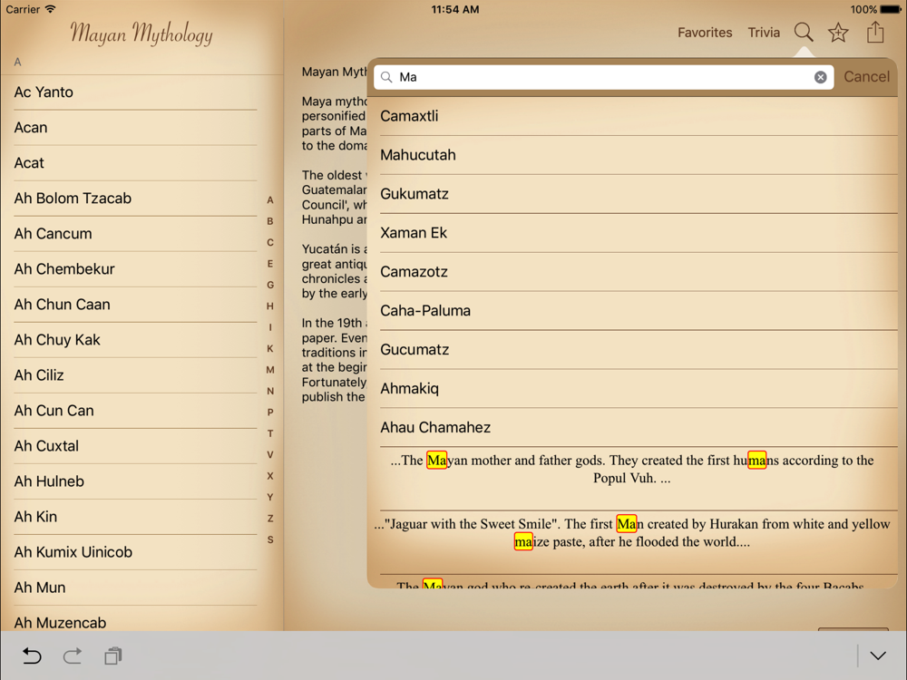Open Ah Cuxtal entry

[135, 446]
